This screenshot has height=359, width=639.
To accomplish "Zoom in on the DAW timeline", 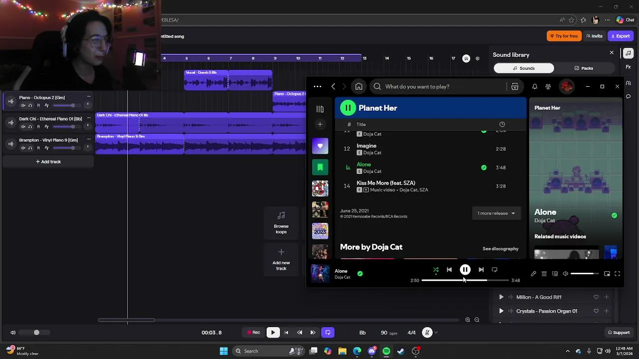I will click(x=468, y=320).
